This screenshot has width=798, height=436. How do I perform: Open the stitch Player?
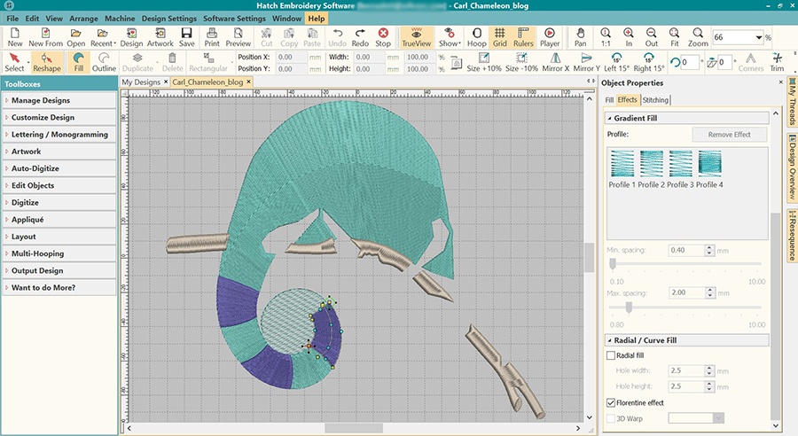click(549, 36)
